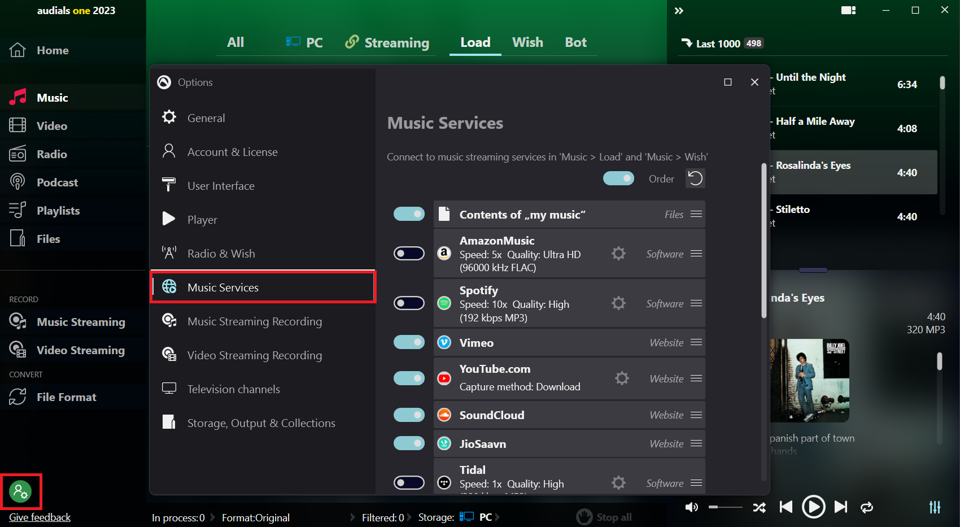Open File Format converter in sidebar
Image resolution: width=960 pixels, height=527 pixels.
click(x=54, y=397)
